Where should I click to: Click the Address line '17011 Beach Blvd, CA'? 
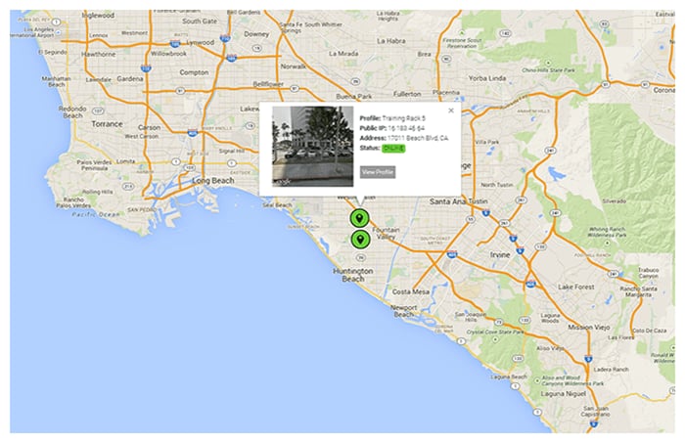pos(404,138)
